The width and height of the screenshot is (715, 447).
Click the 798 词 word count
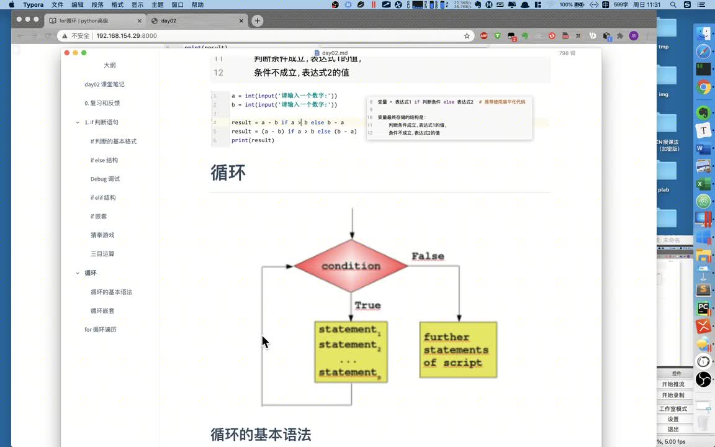(x=567, y=53)
